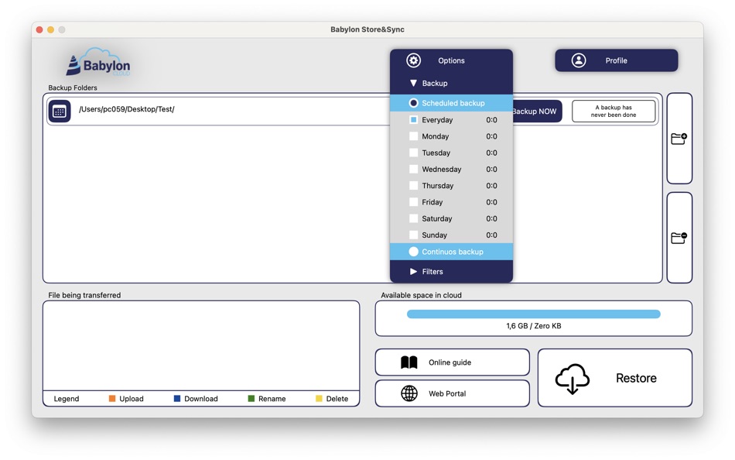735x460 pixels.
Task: Select the Scheduled backup radio button
Action: pyautogui.click(x=413, y=103)
